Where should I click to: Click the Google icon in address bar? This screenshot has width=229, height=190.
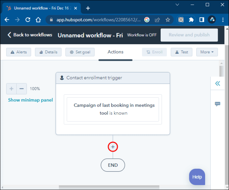click(147, 20)
